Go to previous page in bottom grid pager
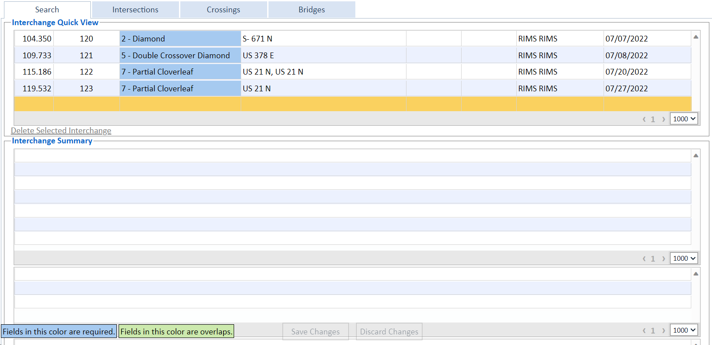 point(644,330)
